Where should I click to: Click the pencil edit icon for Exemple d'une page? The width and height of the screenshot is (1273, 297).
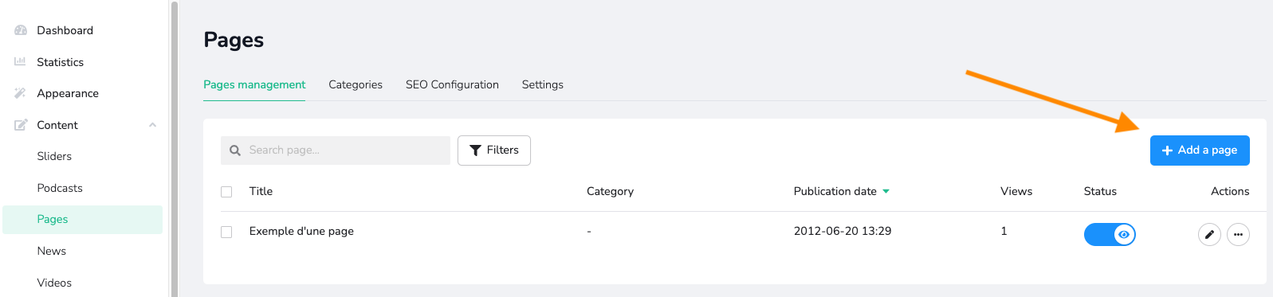[x=1209, y=234]
